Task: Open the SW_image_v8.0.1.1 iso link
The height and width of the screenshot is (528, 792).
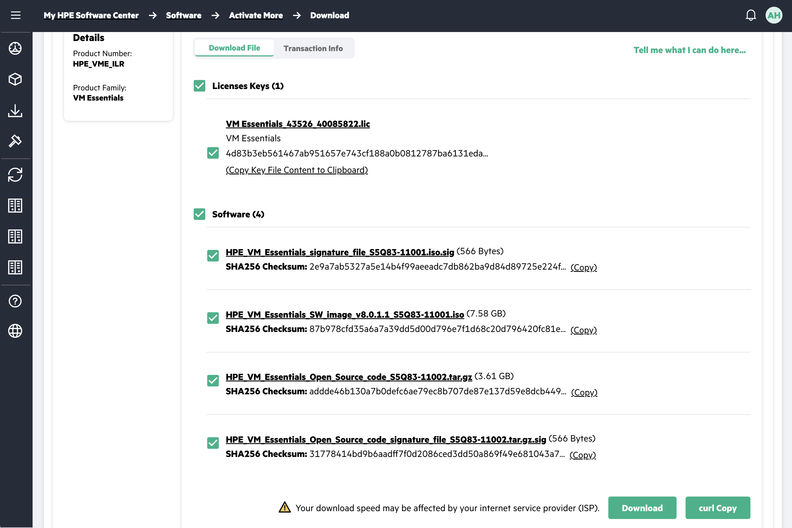Action: [x=345, y=315]
